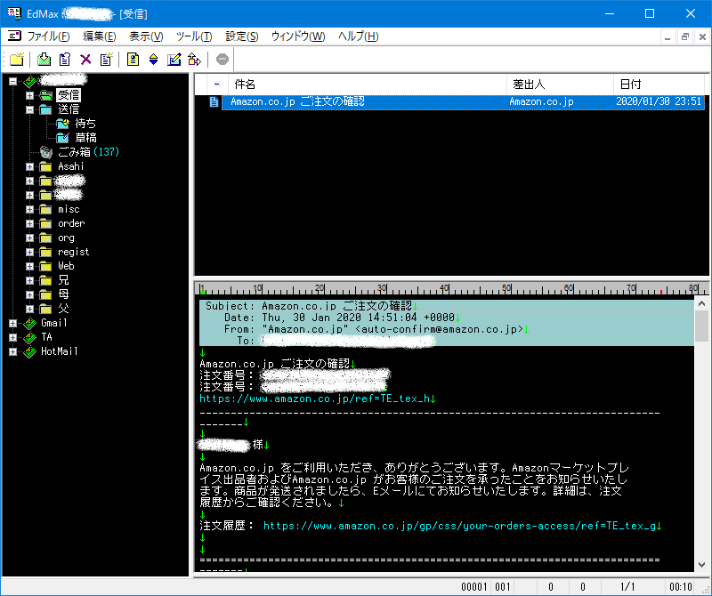Open the your-orders-access order history link
Screen dimensions: 712x596
click(x=459, y=526)
